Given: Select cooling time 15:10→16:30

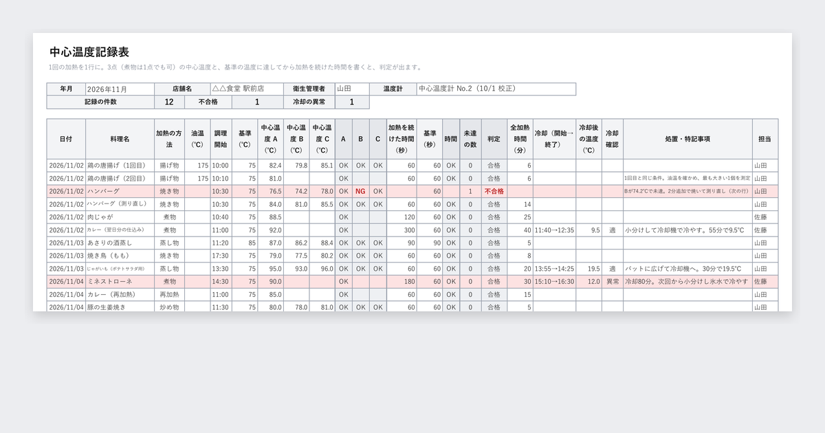Looking at the screenshot, I should point(554,282).
